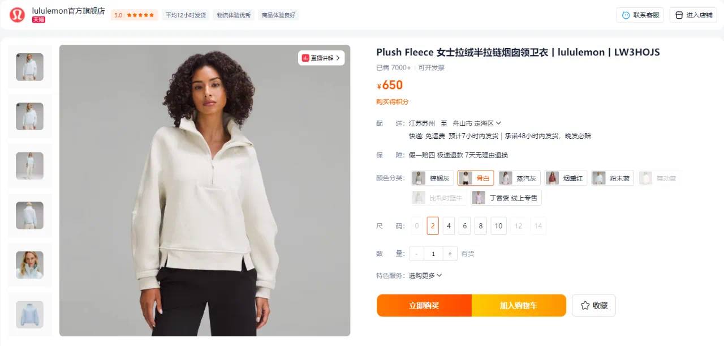Click 加入购物车 add to cart
Screen dimensions: 724x346
(519, 305)
